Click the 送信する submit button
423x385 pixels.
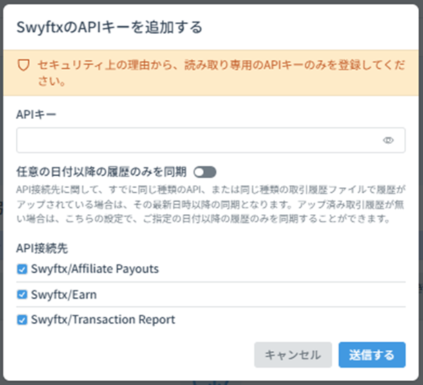[x=372, y=355]
